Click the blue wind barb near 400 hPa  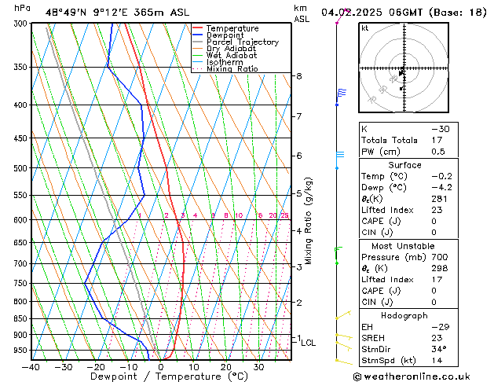[341, 93]
